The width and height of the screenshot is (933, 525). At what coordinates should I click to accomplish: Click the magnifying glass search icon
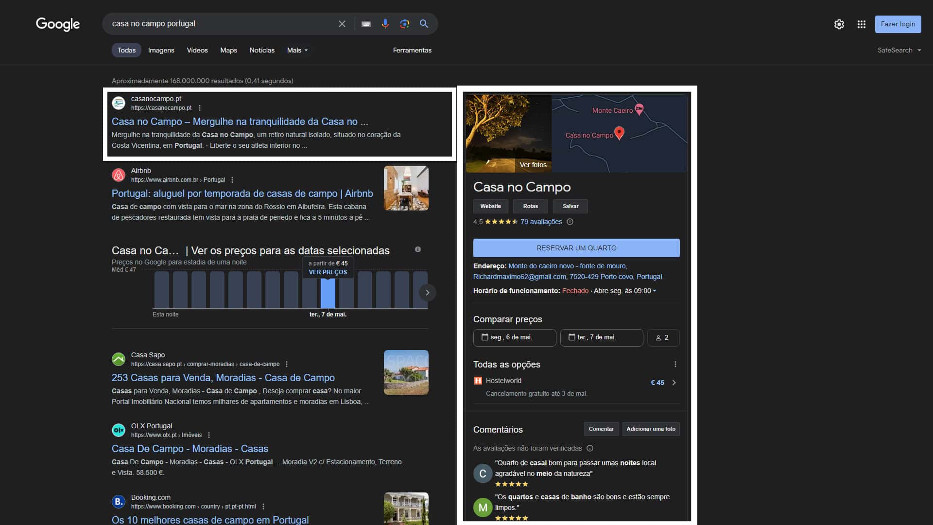[424, 24]
